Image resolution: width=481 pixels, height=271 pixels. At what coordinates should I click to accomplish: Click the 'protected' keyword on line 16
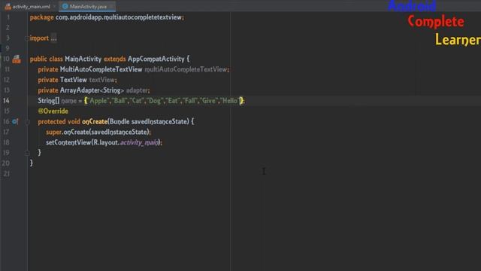[x=52, y=122]
